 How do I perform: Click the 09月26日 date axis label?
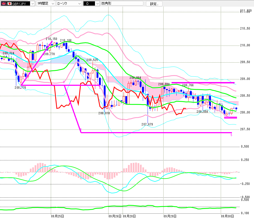pos(115,216)
